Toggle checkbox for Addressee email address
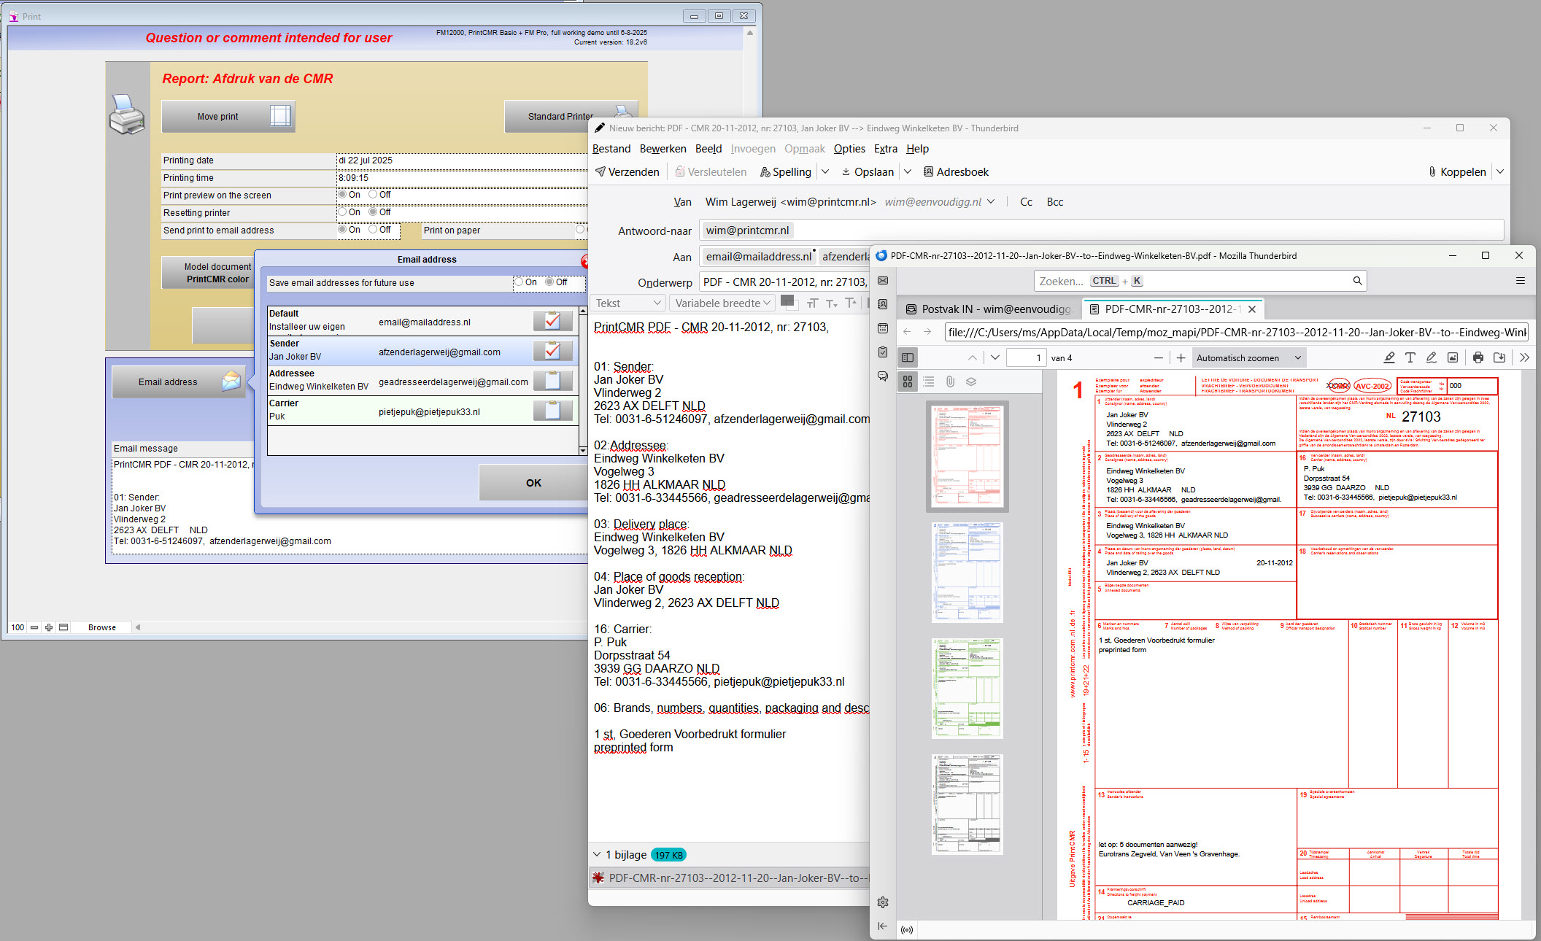This screenshot has width=1541, height=941. click(552, 381)
